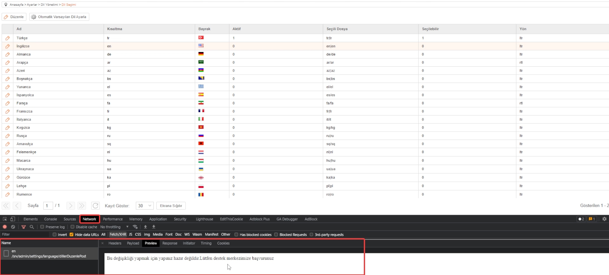Toggle the network filter funnel icon

click(23, 227)
